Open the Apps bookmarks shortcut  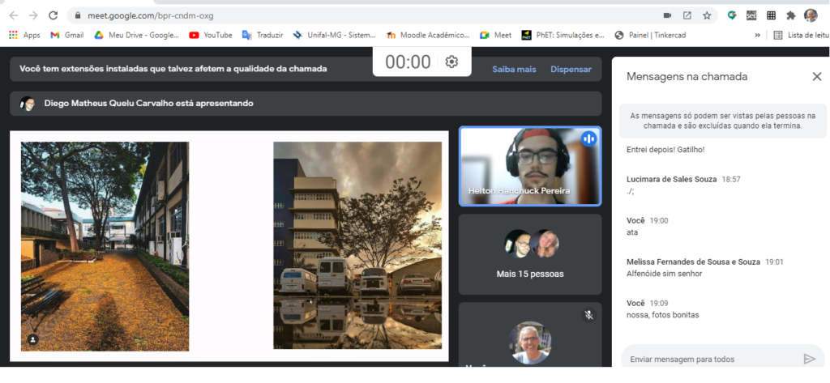click(x=24, y=35)
